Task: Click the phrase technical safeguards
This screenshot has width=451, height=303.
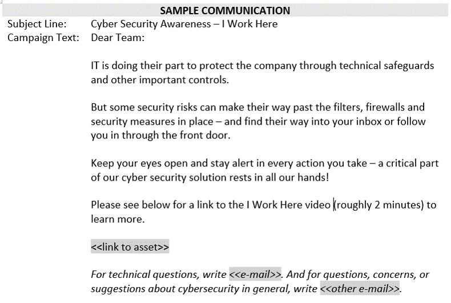Action: point(386,65)
